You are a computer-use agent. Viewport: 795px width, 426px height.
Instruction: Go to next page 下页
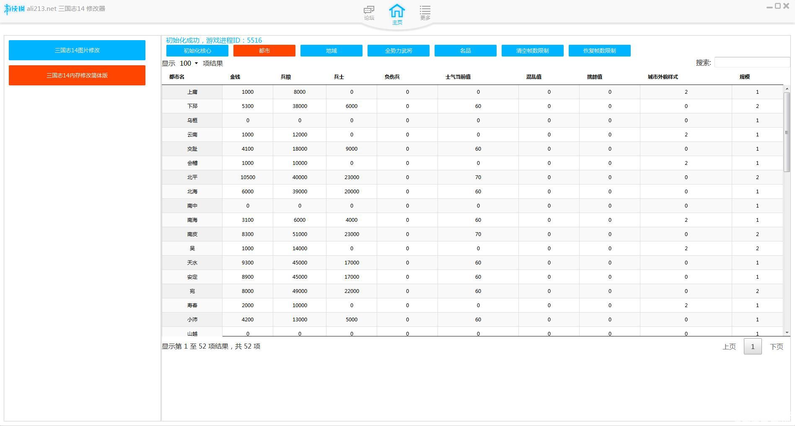[777, 346]
